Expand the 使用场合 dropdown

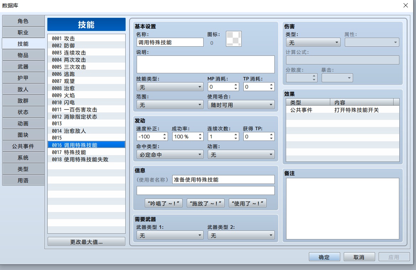point(241,105)
